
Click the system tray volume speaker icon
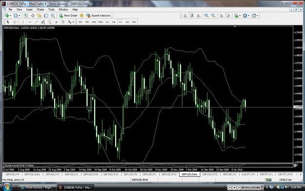tap(287, 187)
